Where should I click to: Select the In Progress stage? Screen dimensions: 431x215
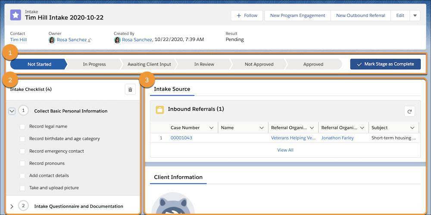(94, 64)
